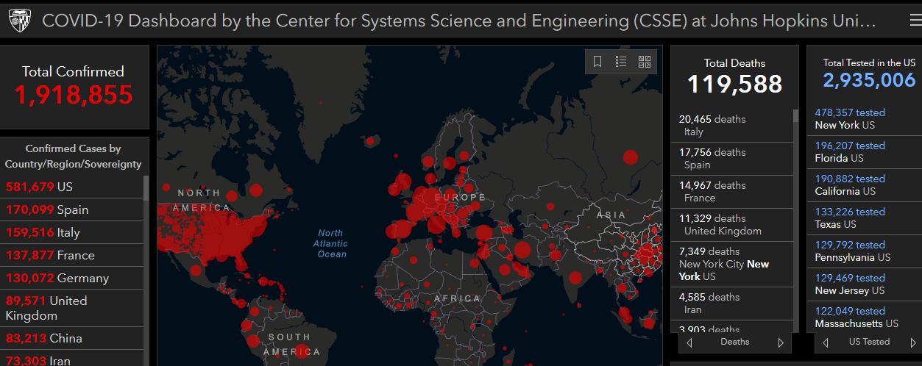
Task: Switch to the US Tested tab label
Action: tap(869, 342)
